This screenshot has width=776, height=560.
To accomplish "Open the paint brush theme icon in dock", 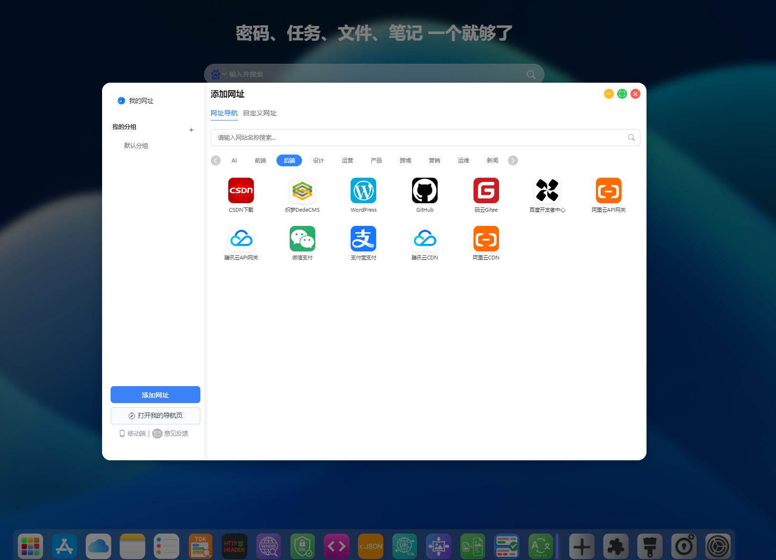I will pyautogui.click(x=650, y=546).
